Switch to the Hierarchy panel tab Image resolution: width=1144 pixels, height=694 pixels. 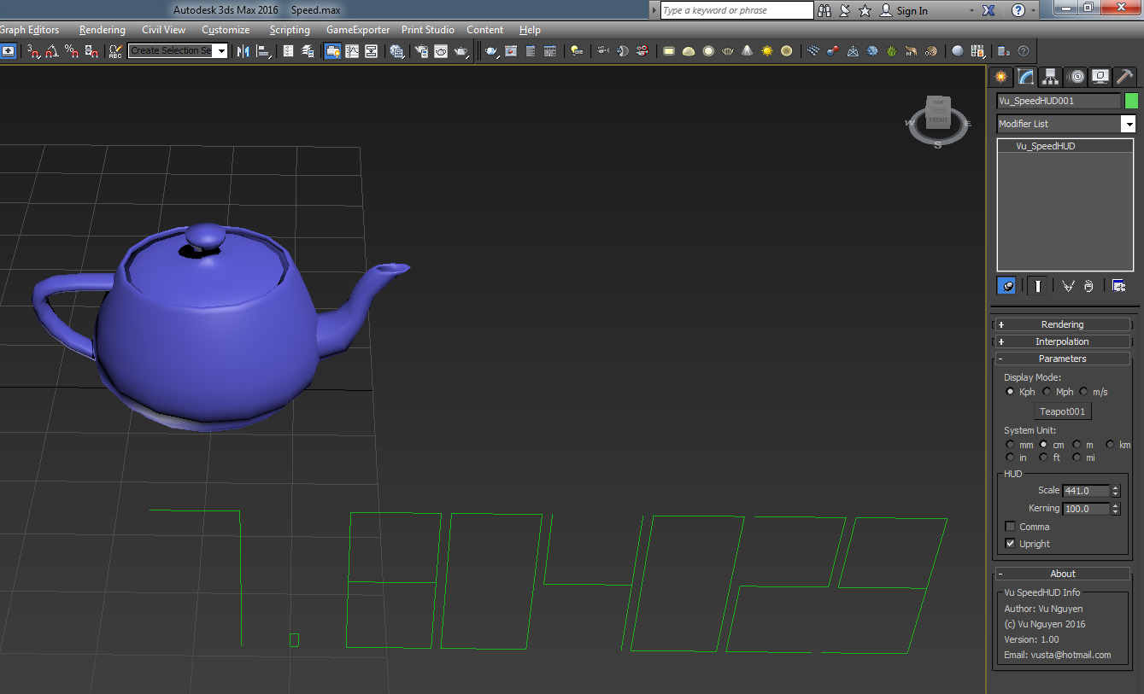pos(1050,77)
